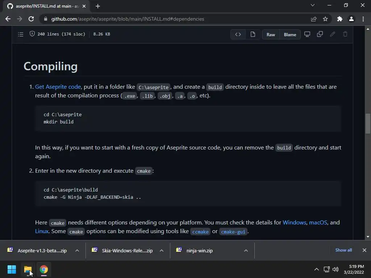371x278 pixels.
Task: Click Chrome icon in taskbar
Action: pyautogui.click(x=44, y=269)
